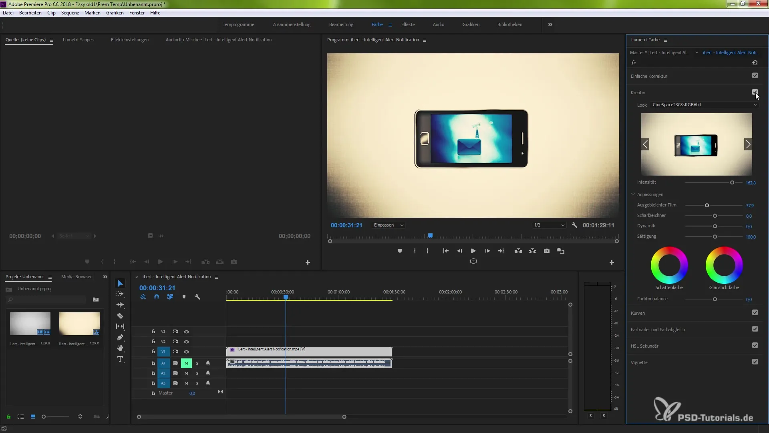Screen dimensions: 769x433
Task: Open the Einpassen zoom dropdown
Action: pos(389,225)
